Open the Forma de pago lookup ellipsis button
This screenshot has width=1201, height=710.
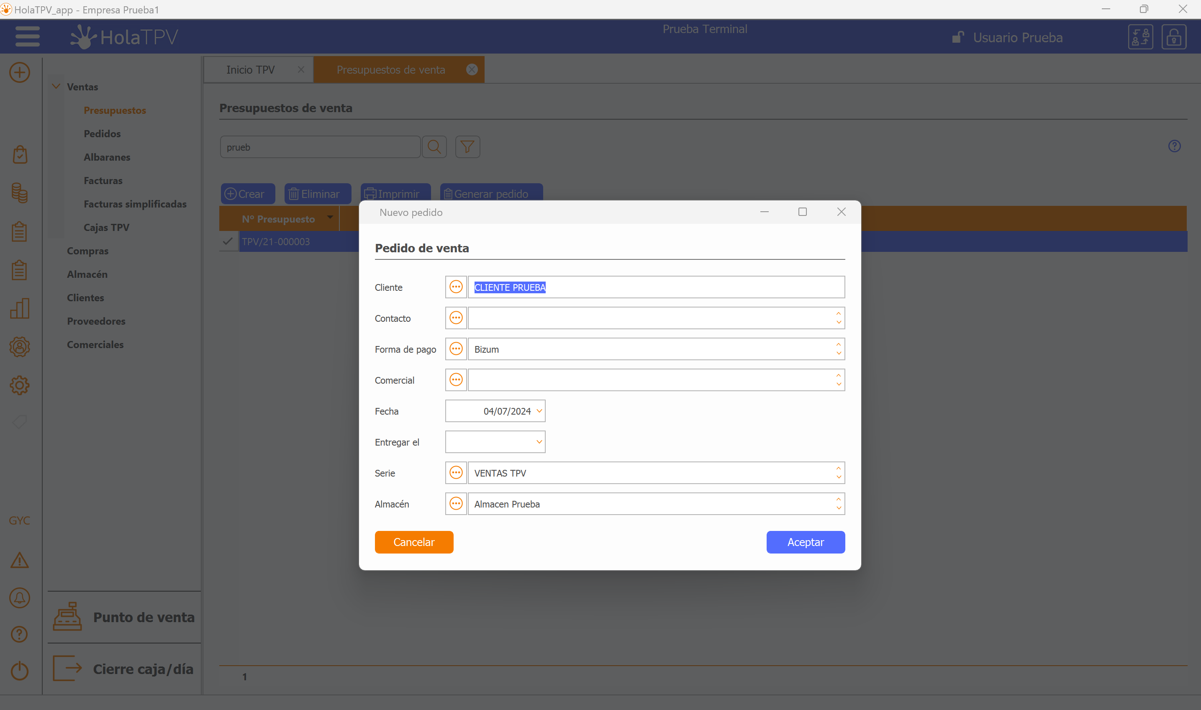(456, 349)
